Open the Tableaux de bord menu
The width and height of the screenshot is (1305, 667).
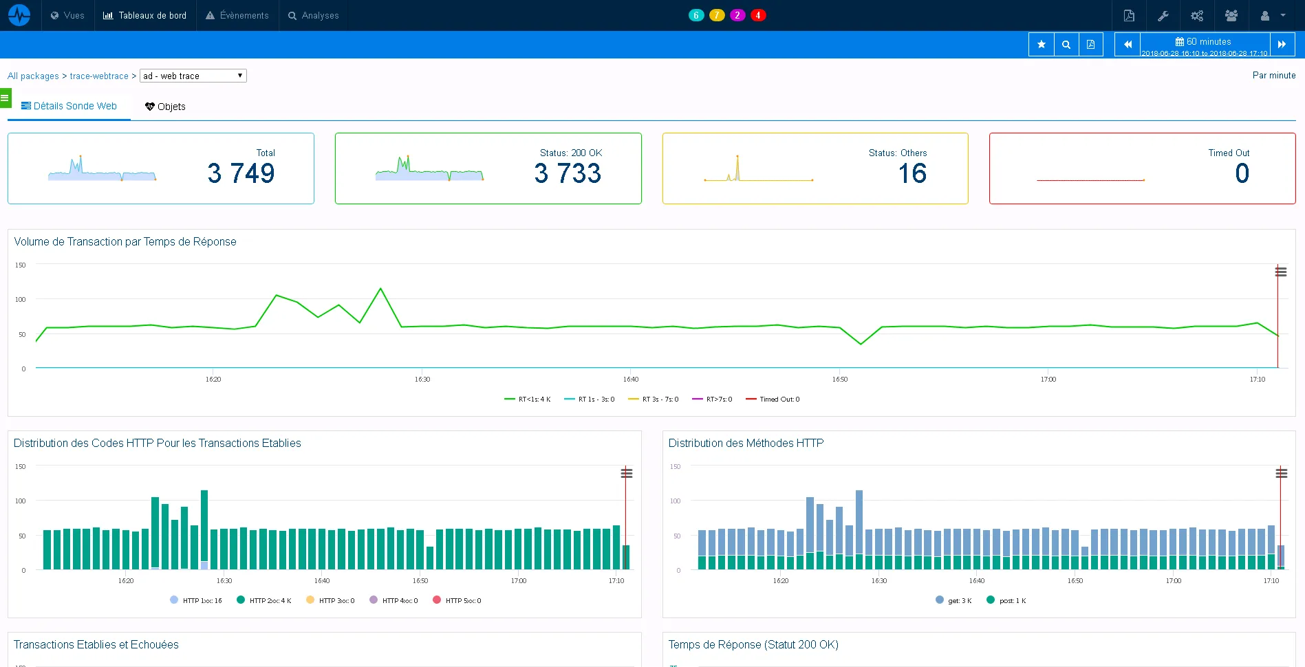coord(144,15)
